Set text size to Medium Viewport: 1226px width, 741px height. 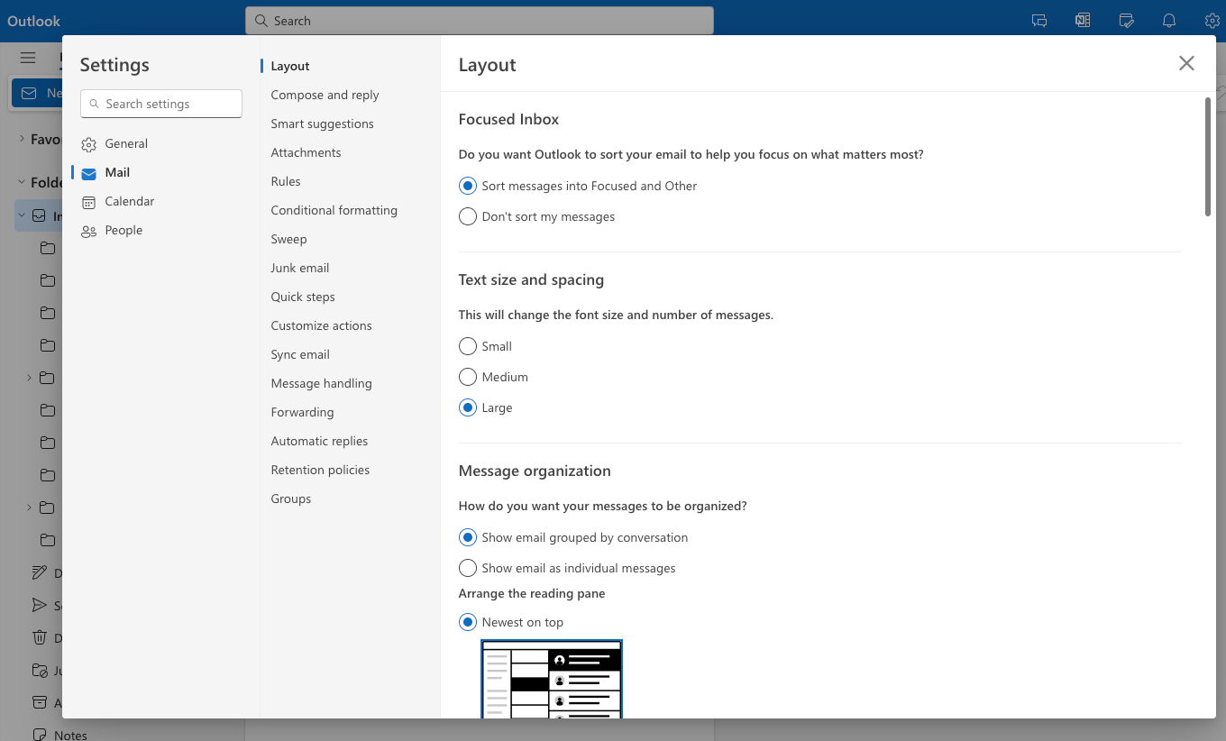tap(468, 377)
